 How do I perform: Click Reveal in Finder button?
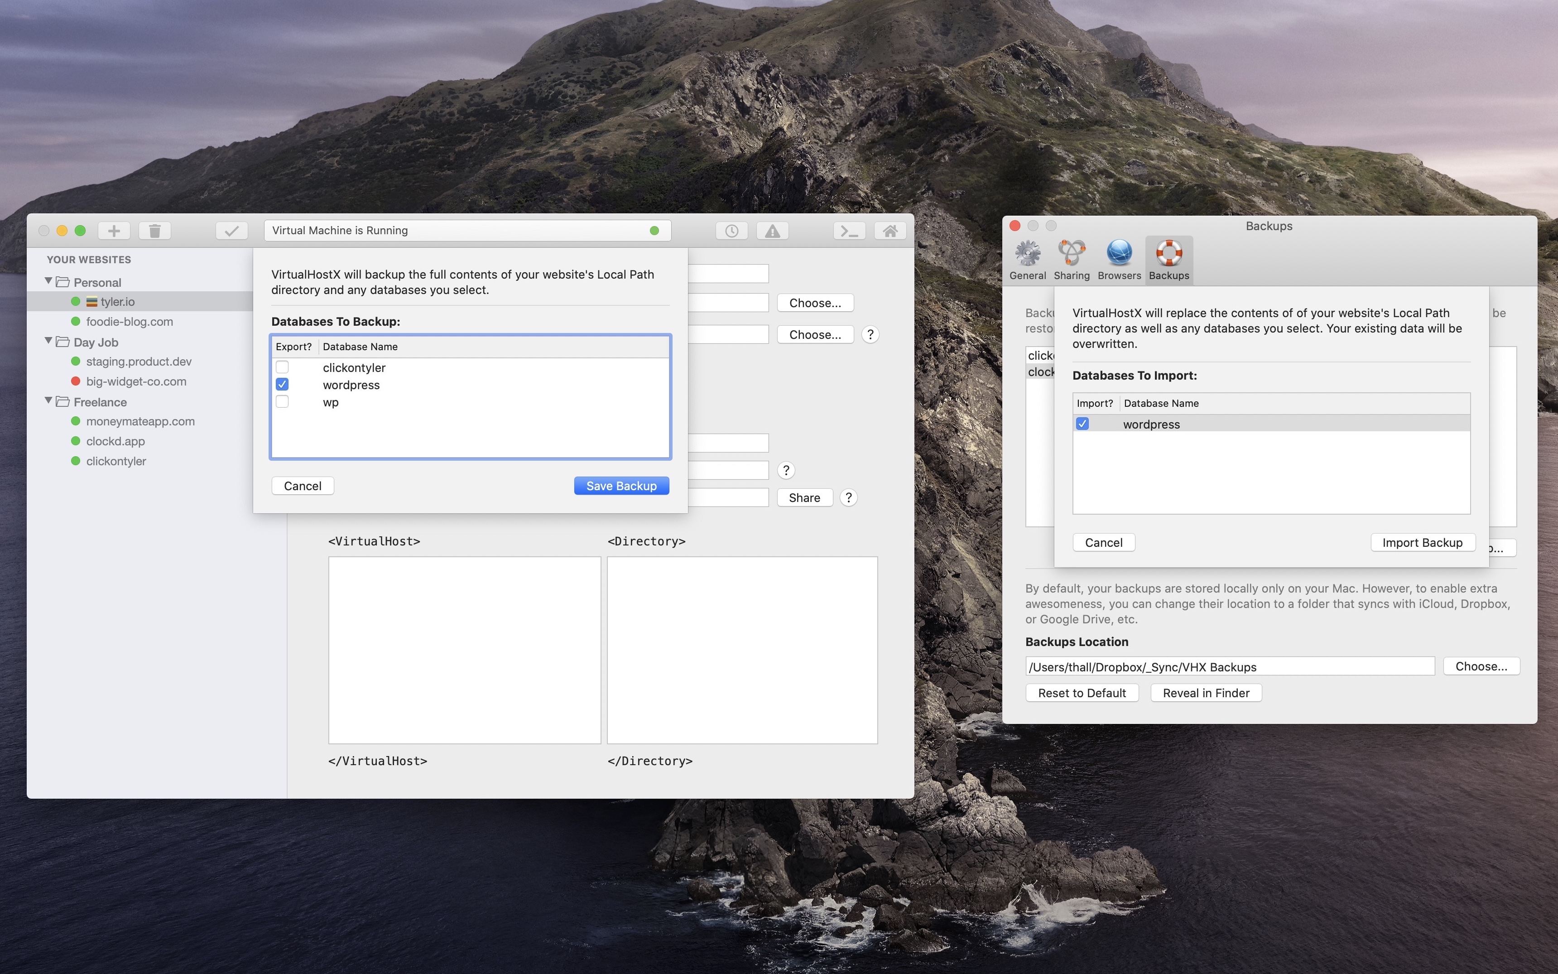click(1206, 692)
